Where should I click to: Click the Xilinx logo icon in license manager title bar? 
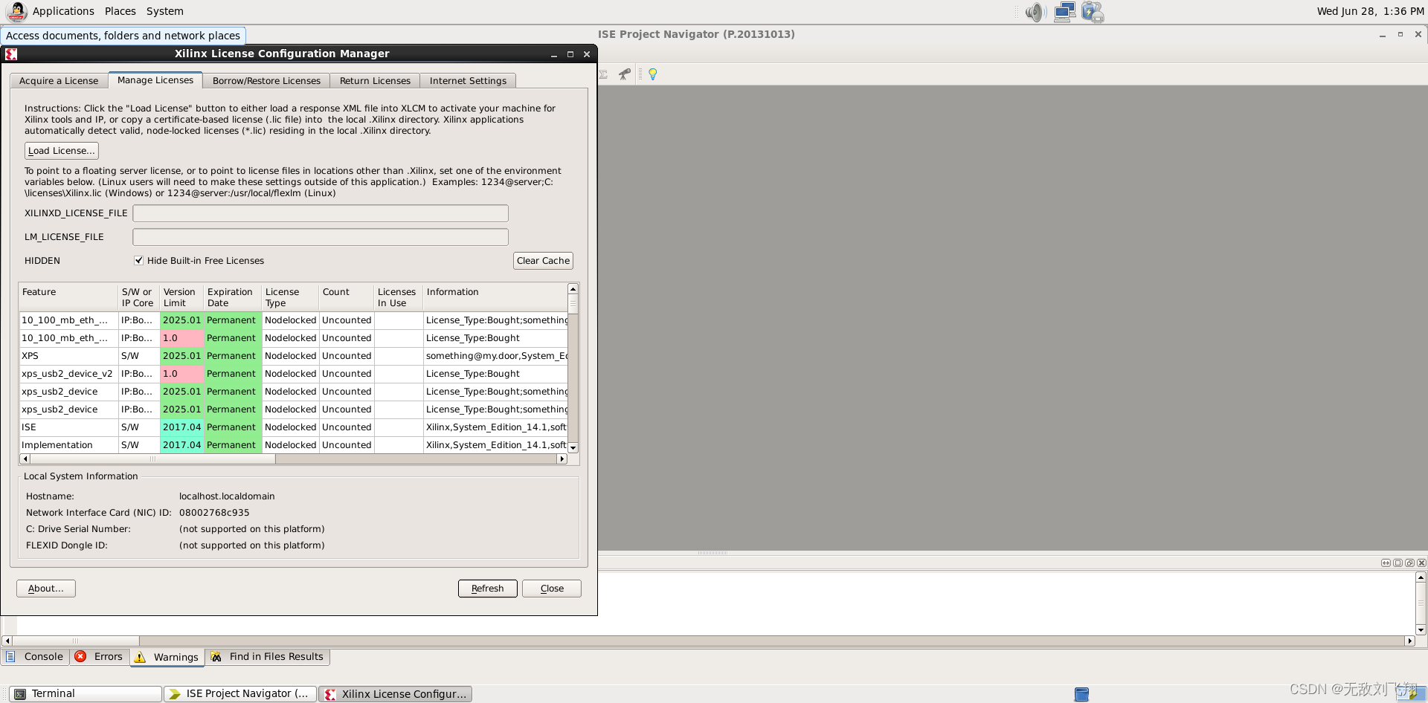click(11, 54)
